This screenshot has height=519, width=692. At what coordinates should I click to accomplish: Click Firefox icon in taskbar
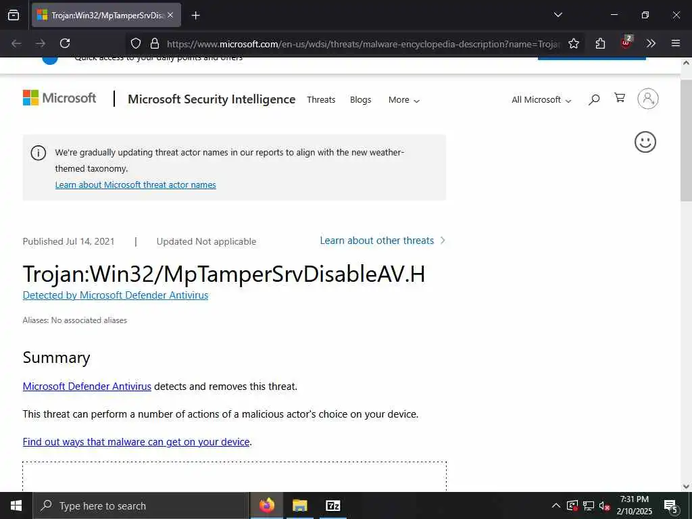point(266,505)
